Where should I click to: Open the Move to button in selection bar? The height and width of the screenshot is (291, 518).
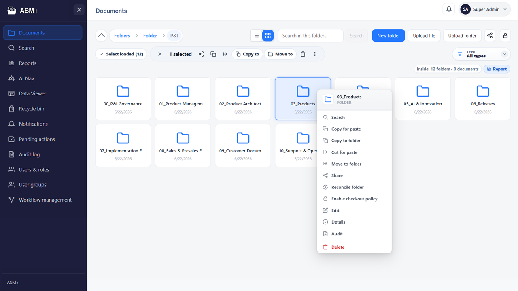[280, 54]
